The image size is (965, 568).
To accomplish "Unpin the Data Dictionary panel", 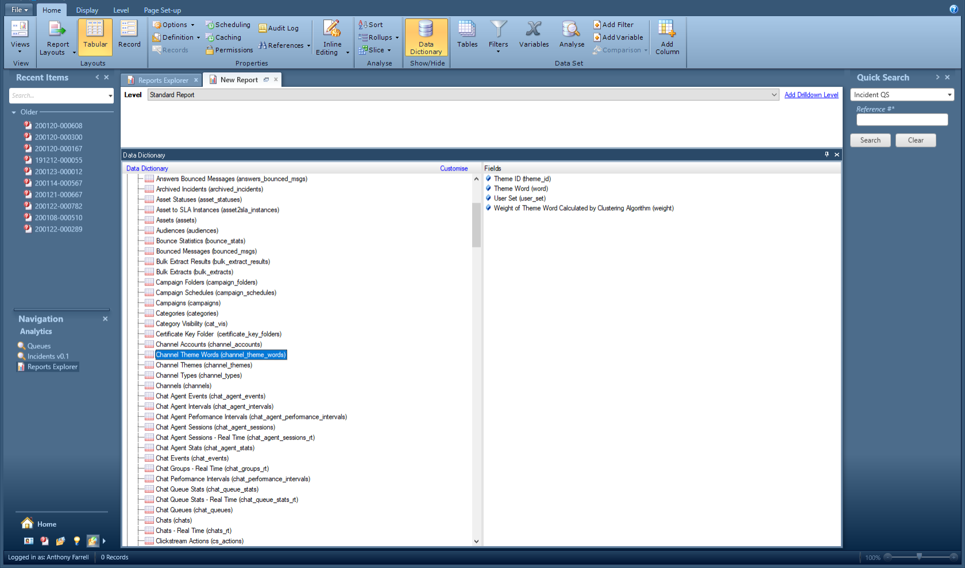I will pos(827,154).
